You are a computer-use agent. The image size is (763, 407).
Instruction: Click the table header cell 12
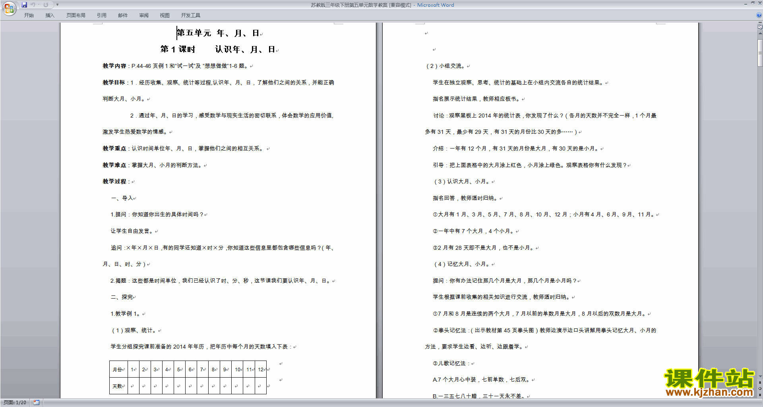(x=261, y=369)
